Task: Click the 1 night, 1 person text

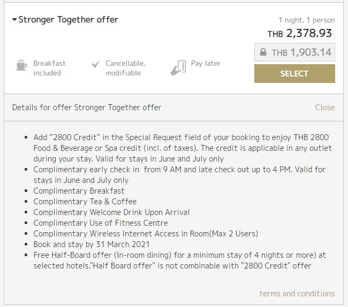Action: [x=306, y=19]
